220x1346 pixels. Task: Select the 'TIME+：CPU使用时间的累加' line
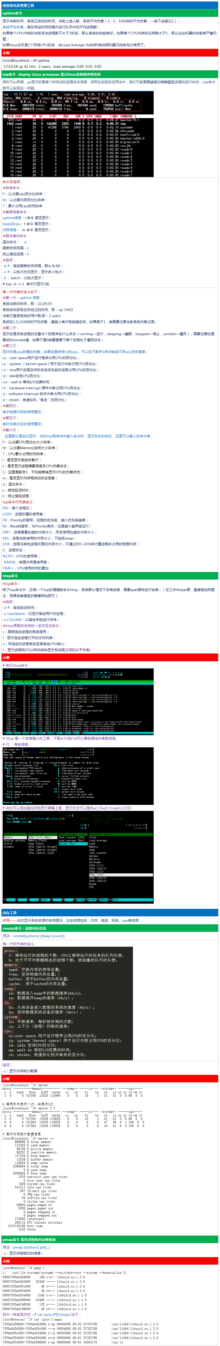pos(25,568)
